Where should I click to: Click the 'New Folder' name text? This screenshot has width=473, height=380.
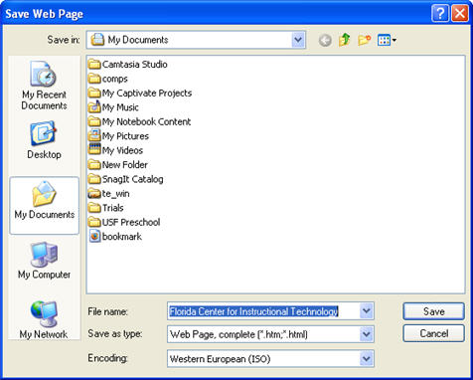pyautogui.click(x=125, y=165)
